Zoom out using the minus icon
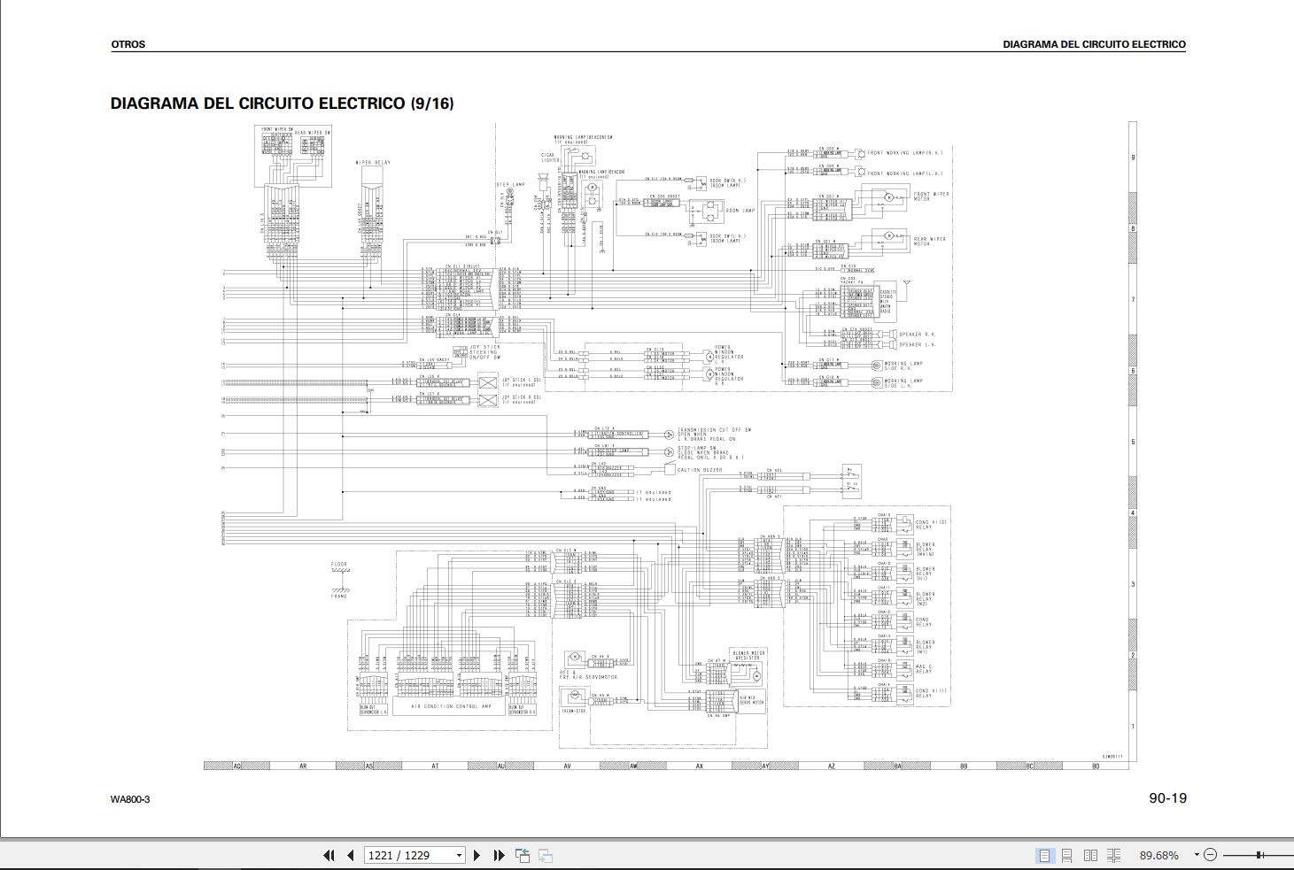 1209,855
